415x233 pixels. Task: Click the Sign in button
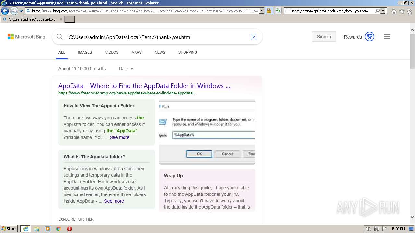pos(324,37)
